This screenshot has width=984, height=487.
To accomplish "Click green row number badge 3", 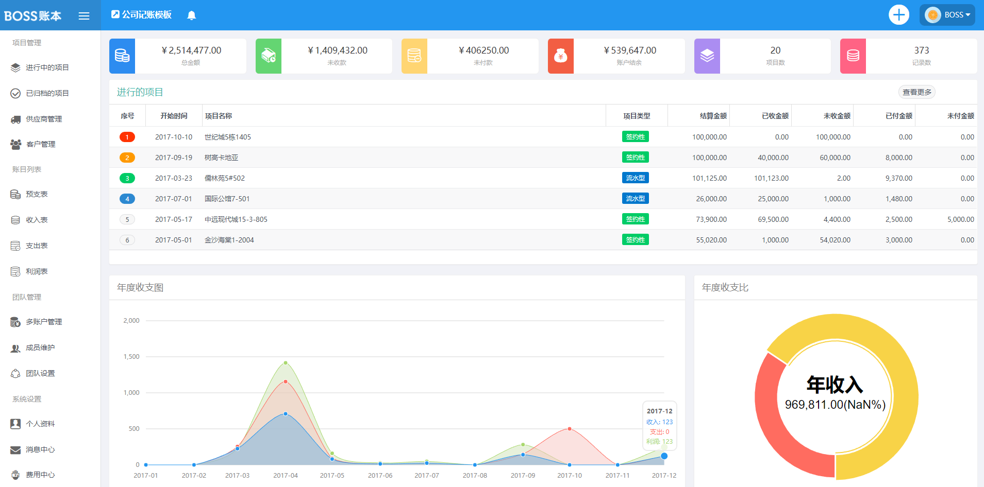I will point(127,178).
